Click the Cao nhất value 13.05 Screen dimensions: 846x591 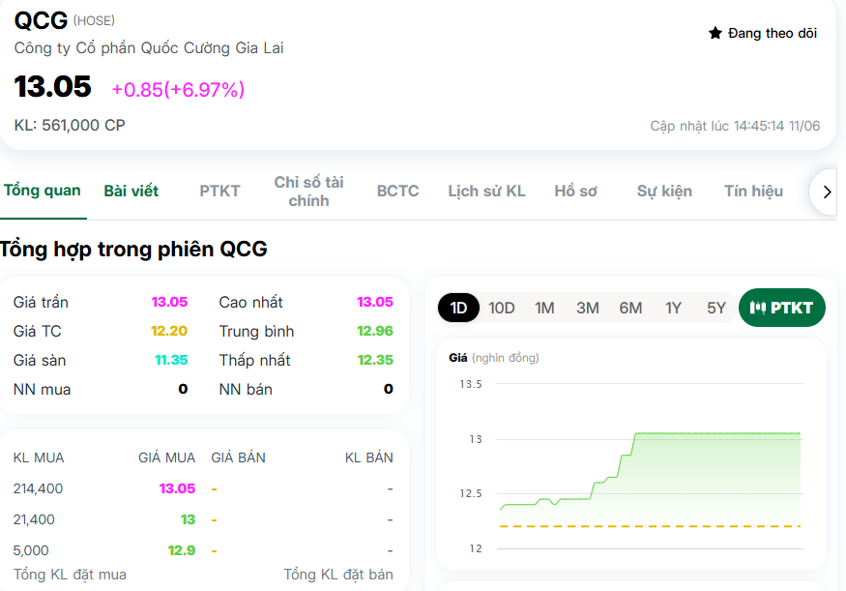(375, 302)
